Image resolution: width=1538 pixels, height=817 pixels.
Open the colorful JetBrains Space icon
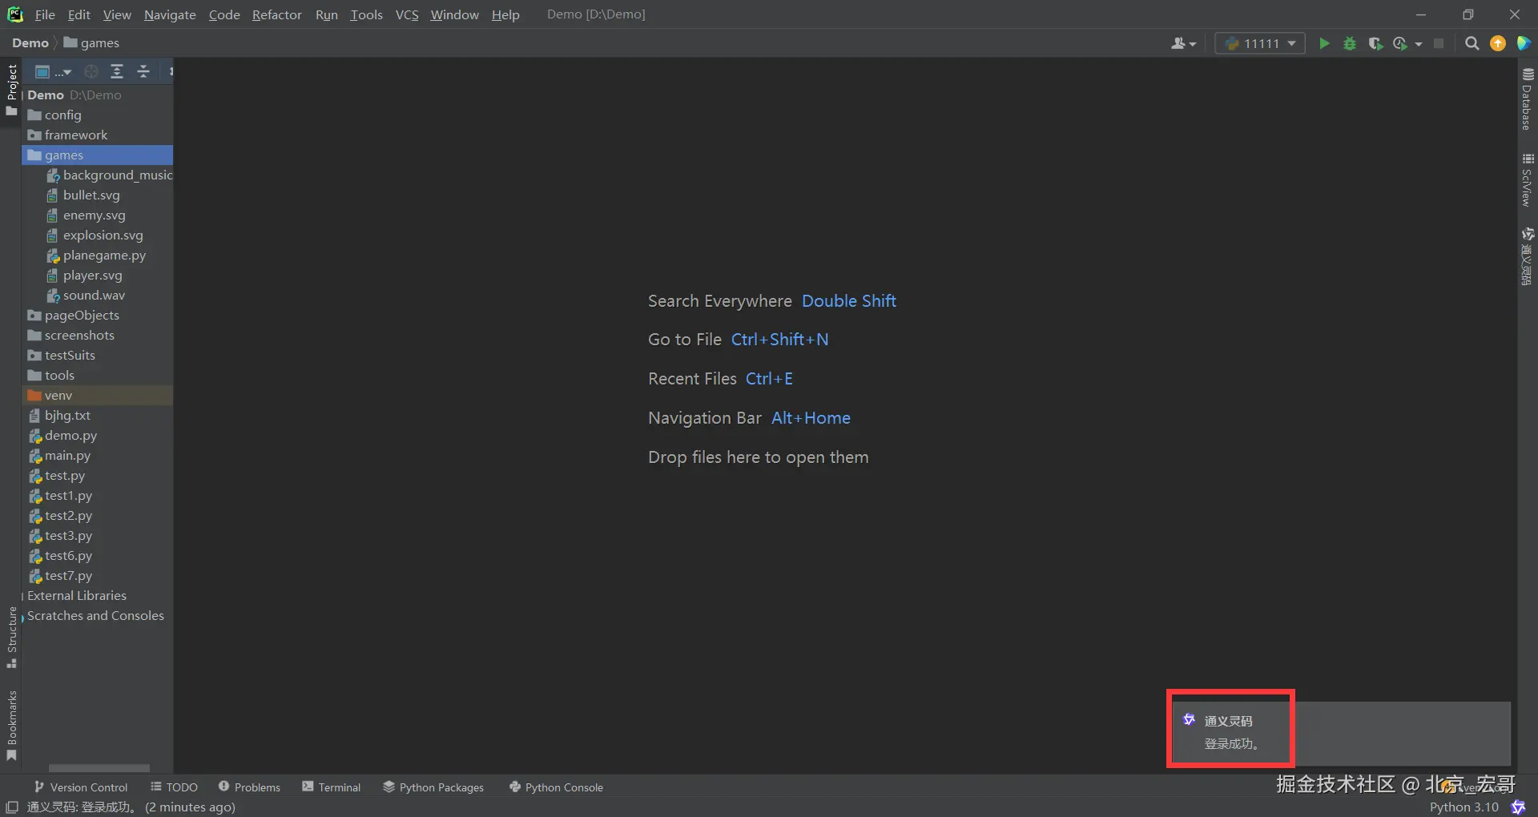click(1524, 43)
